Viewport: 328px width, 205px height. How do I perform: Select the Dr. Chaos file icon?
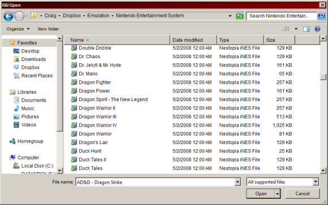tap(74, 56)
